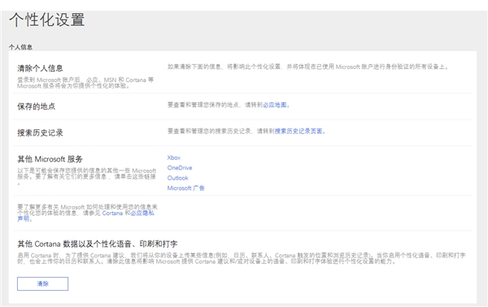Click the 个人信息 section label
488x307 pixels.
point(20,47)
